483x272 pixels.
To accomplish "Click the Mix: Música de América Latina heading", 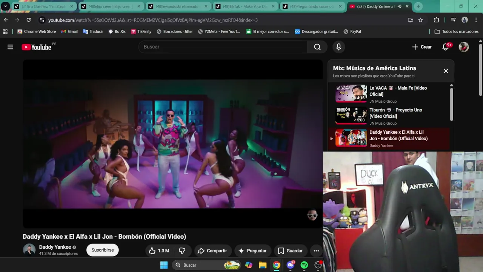I will coord(374,68).
